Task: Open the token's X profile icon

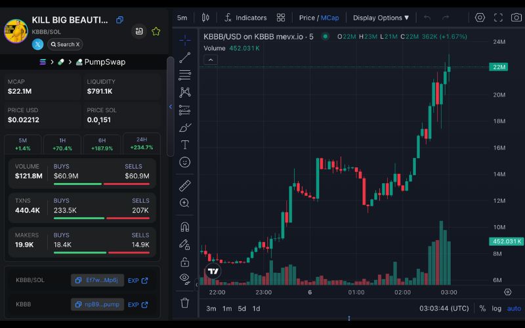Action: point(38,44)
